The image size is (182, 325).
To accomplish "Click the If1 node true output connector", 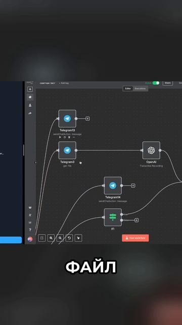I will [121, 214].
